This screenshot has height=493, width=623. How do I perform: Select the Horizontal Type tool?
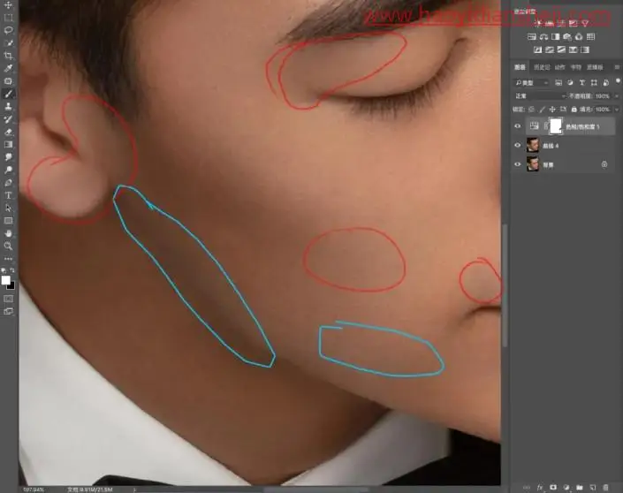(x=8, y=195)
